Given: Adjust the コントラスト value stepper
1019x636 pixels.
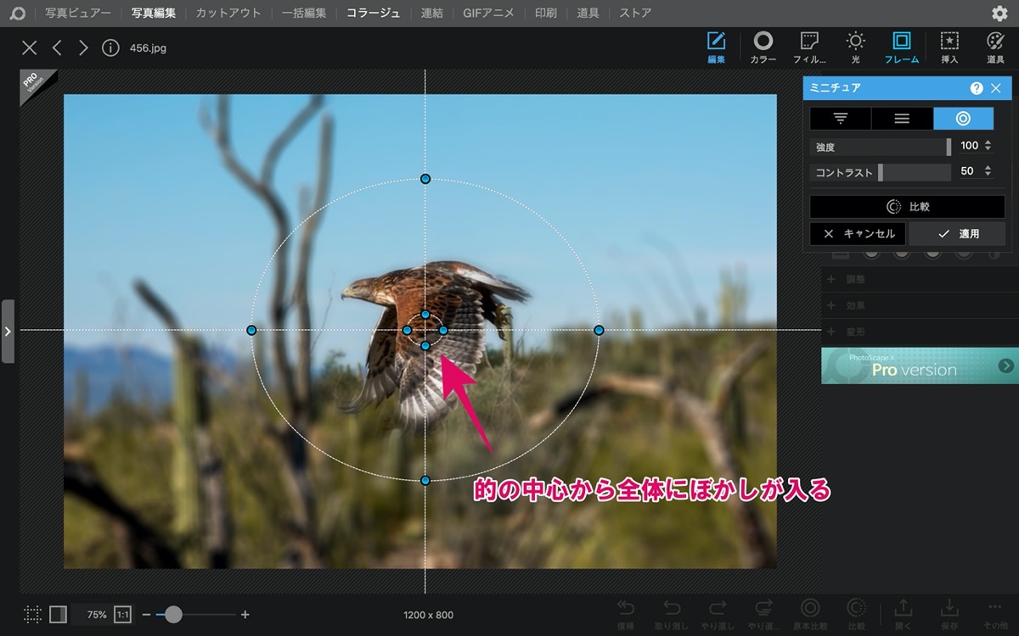Looking at the screenshot, I should coord(987,171).
